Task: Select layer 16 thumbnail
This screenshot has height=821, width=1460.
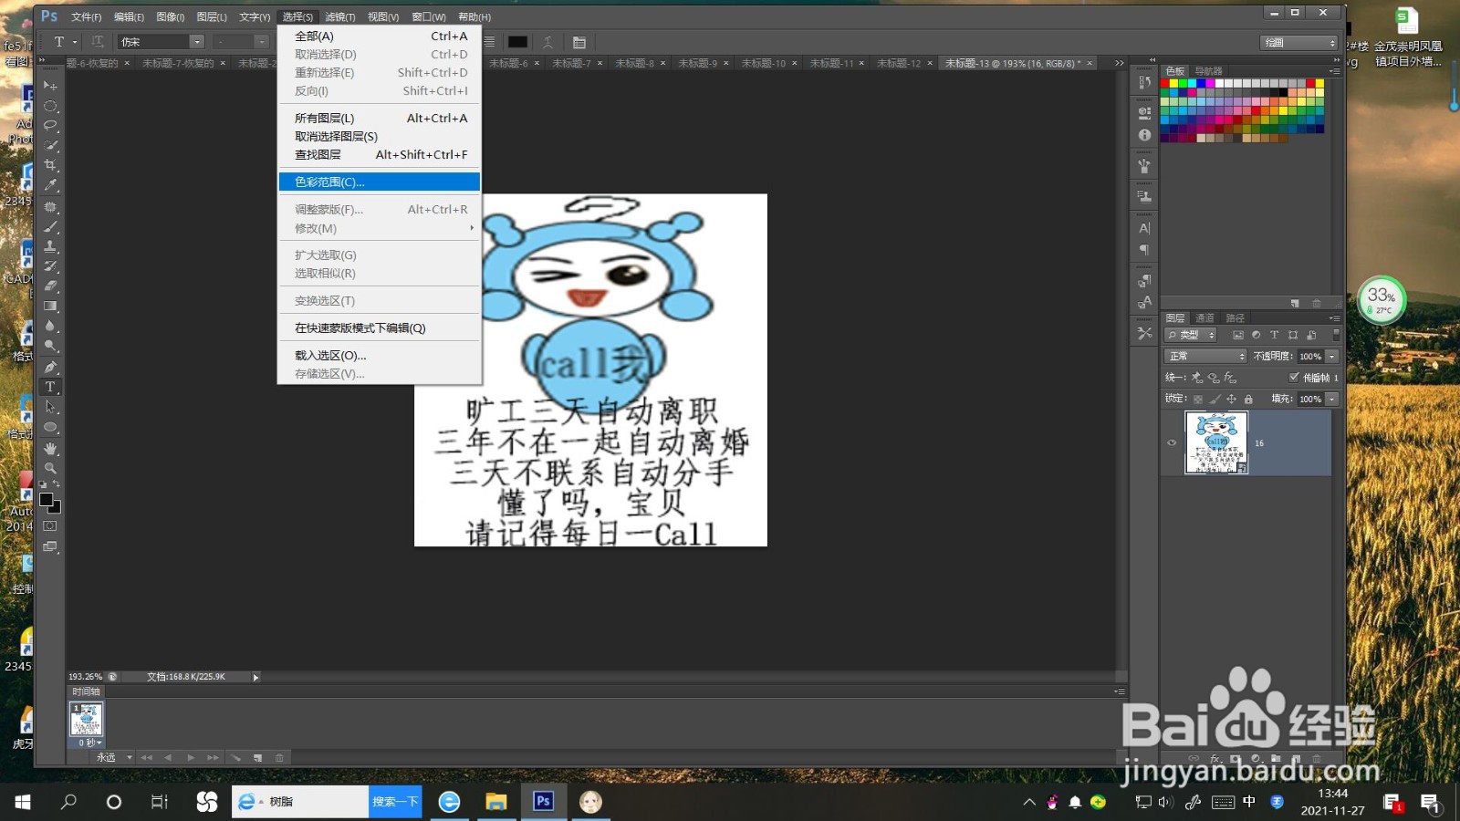Action: (x=1216, y=442)
